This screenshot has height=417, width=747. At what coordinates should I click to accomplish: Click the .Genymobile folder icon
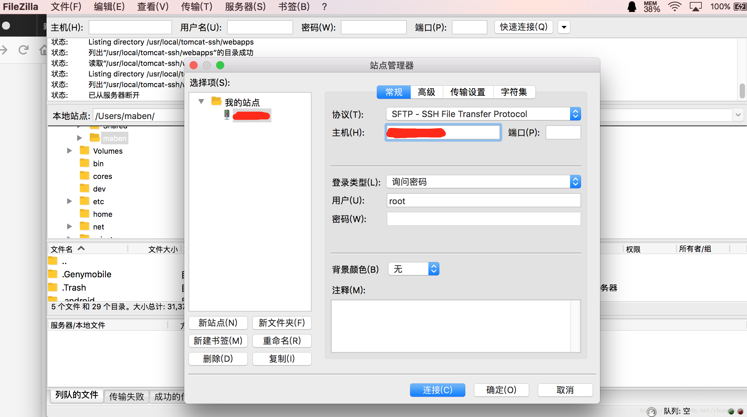53,274
